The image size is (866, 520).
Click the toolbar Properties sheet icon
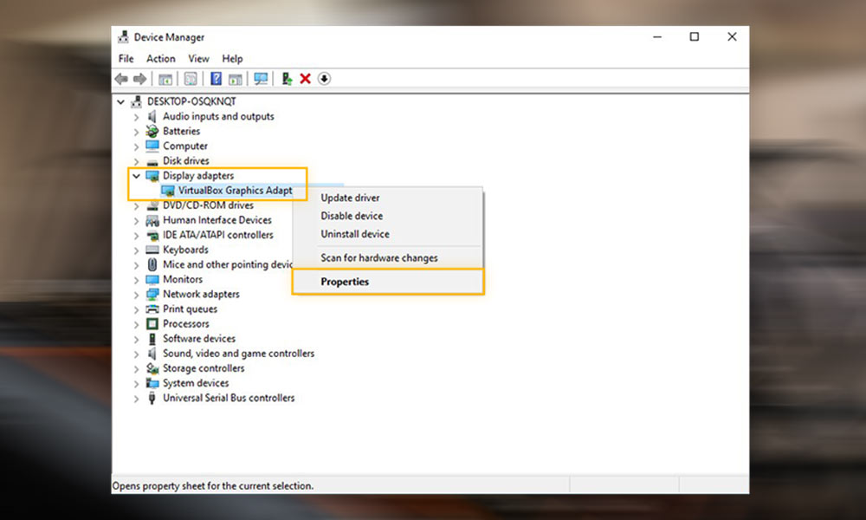tap(191, 79)
